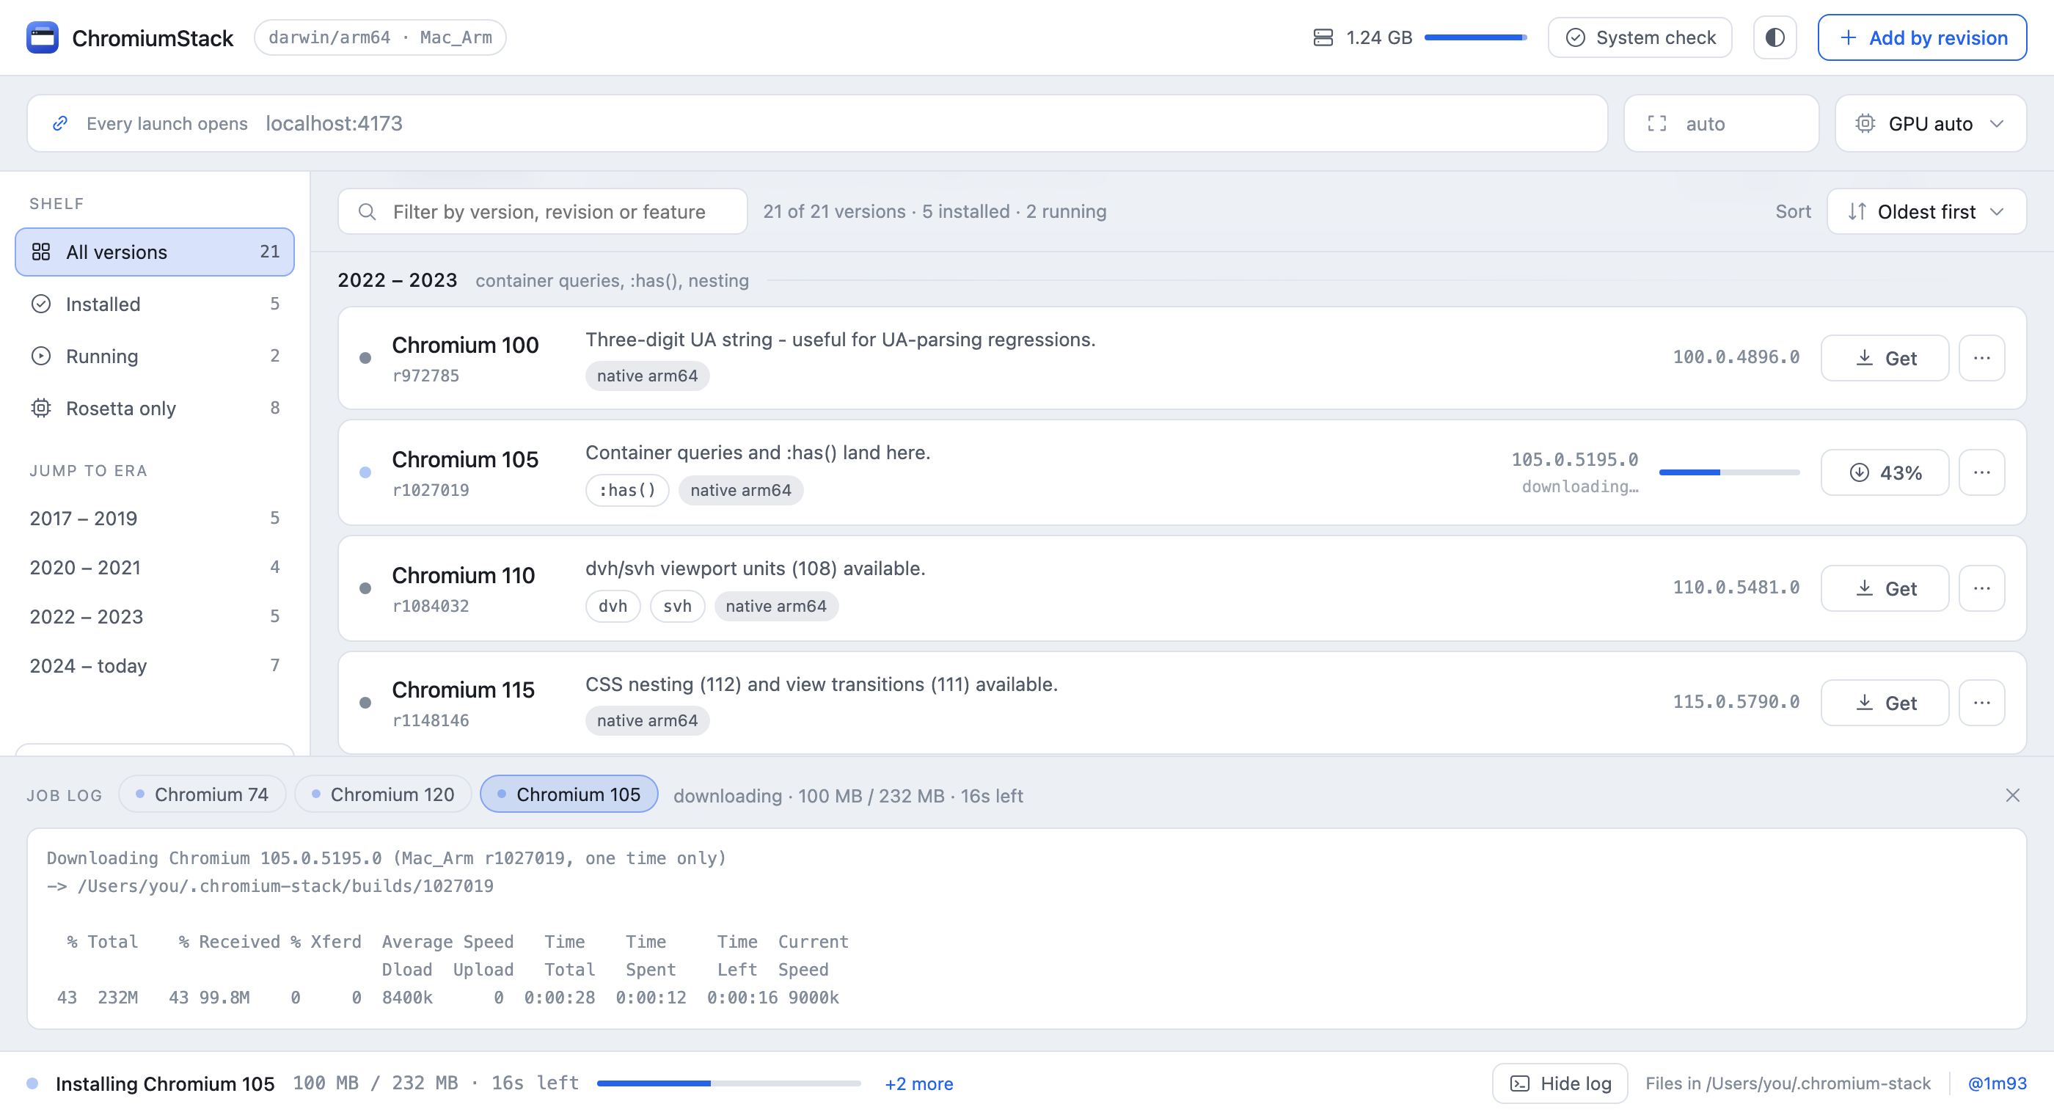Click the svh feature tag
This screenshot has width=2054, height=1115.
(x=677, y=606)
